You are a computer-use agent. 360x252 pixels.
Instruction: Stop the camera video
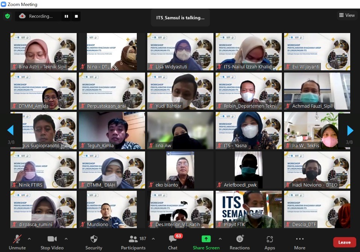(52, 241)
